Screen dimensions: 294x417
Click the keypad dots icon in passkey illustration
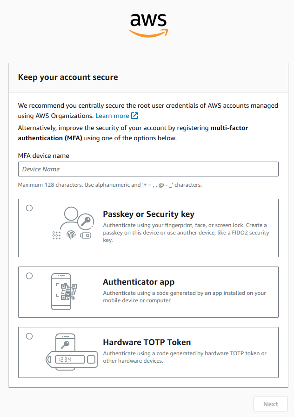tap(56, 235)
